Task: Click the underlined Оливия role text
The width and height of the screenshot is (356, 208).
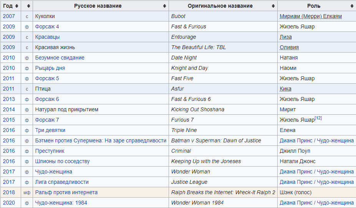Action: tap(289, 48)
